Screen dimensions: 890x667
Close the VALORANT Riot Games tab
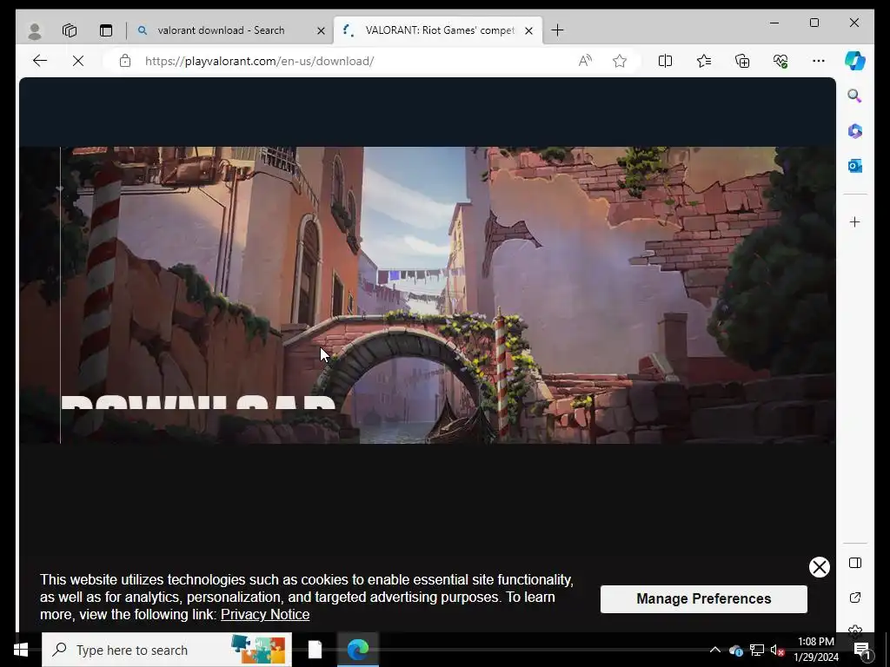point(528,30)
